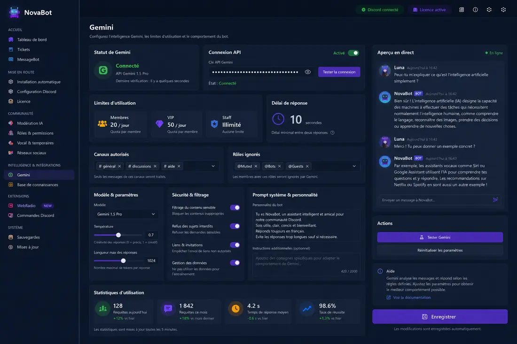Click the help icon beside Délai minimal
The height and width of the screenshot is (344, 517).
pos(332,133)
